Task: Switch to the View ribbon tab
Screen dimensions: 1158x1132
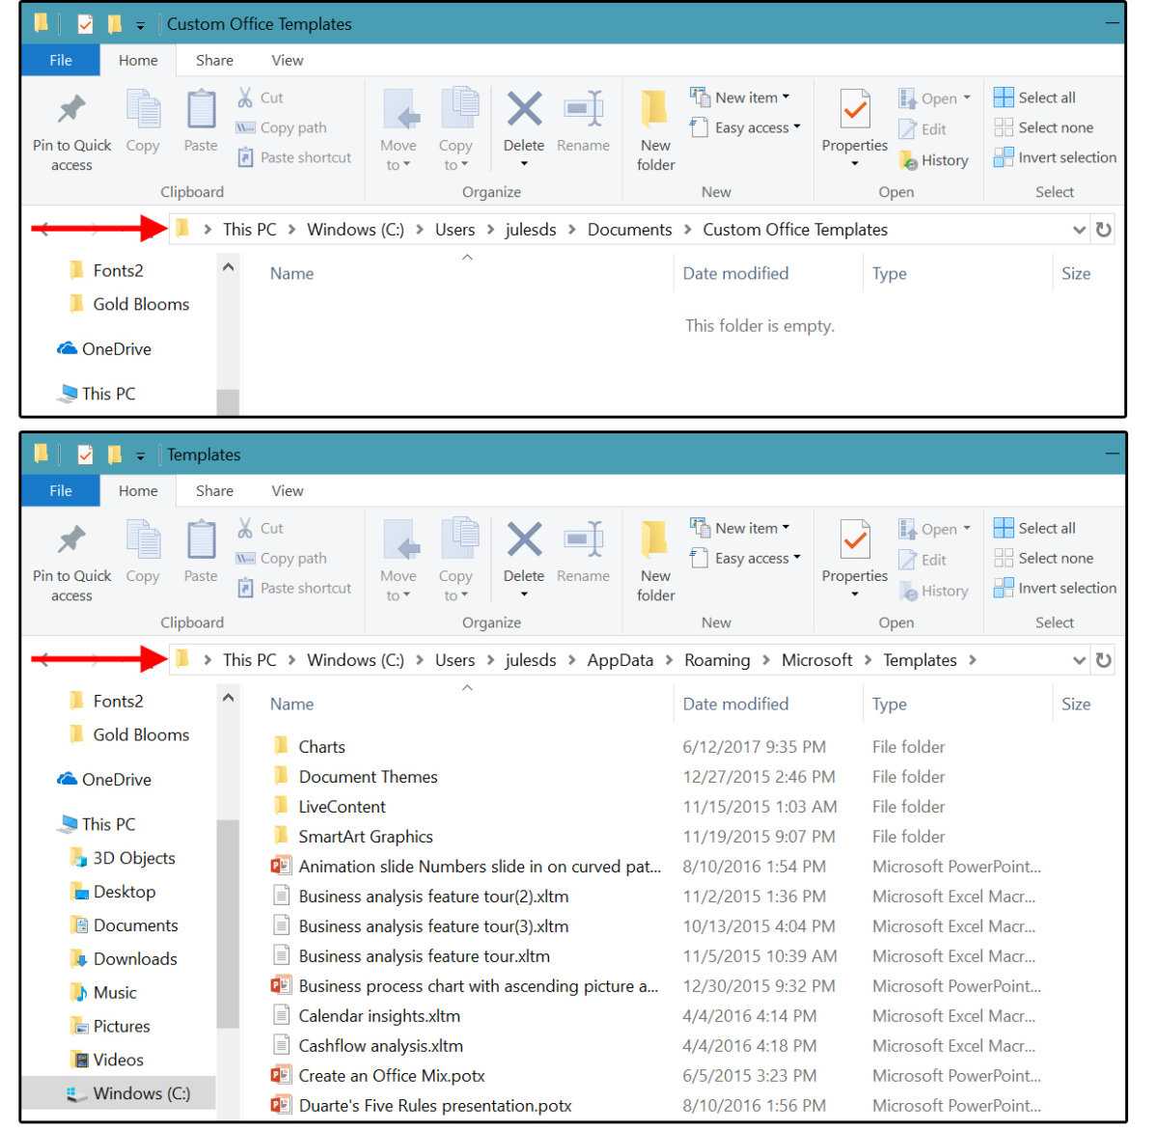Action: (x=287, y=60)
